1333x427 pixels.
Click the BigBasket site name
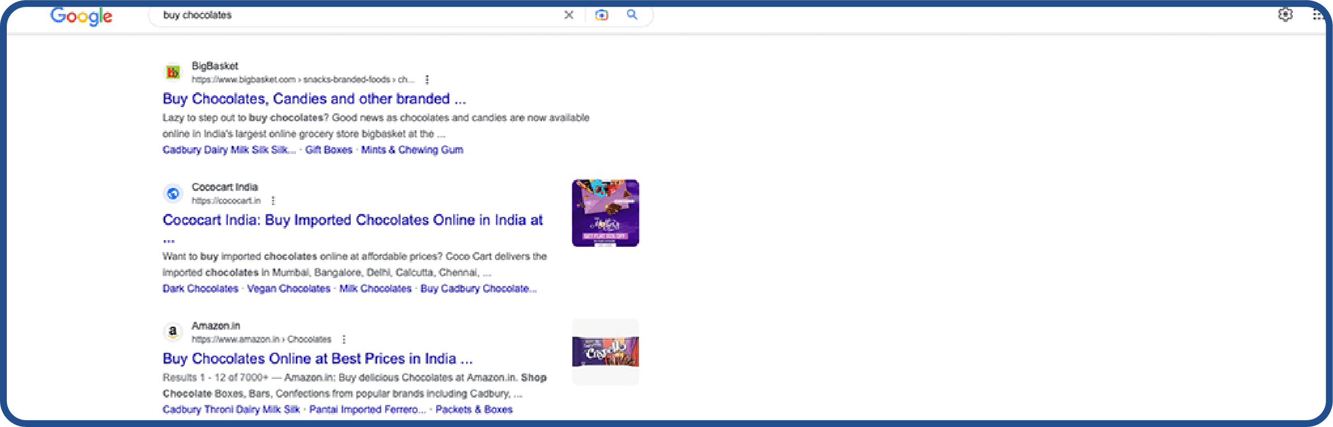215,66
